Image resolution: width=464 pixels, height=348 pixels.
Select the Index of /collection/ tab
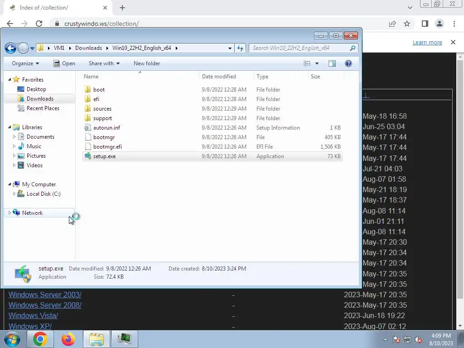58,8
